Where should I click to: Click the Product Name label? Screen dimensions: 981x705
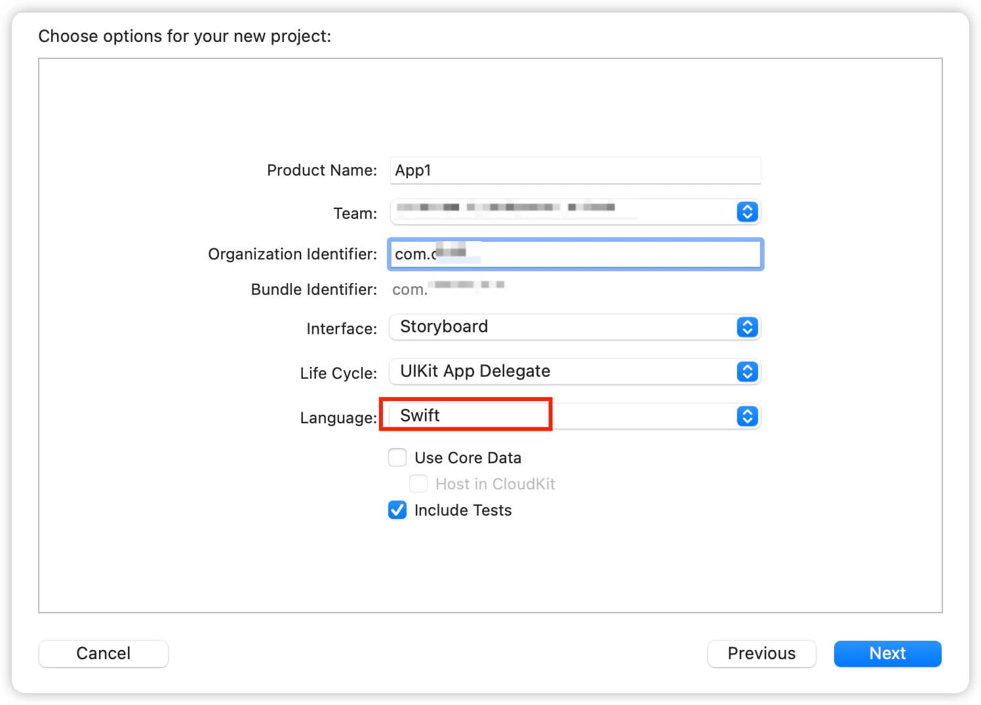[322, 170]
